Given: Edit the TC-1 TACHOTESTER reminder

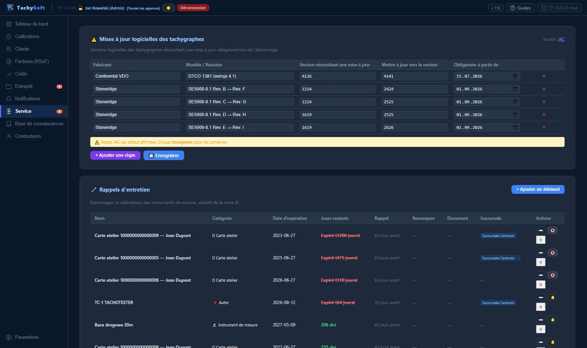Looking at the screenshot, I should (541, 297).
